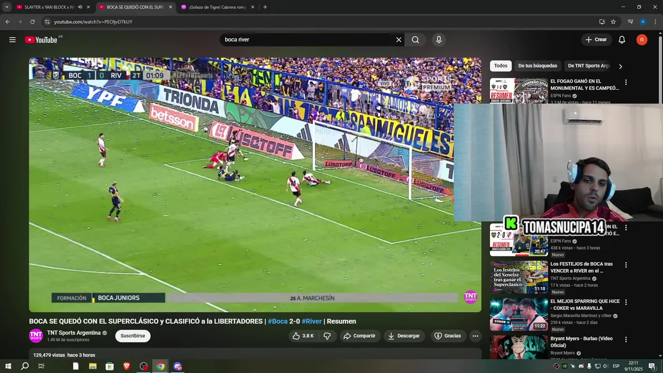Close the Golazo de Tigre tab
663x373 pixels.
(253, 7)
